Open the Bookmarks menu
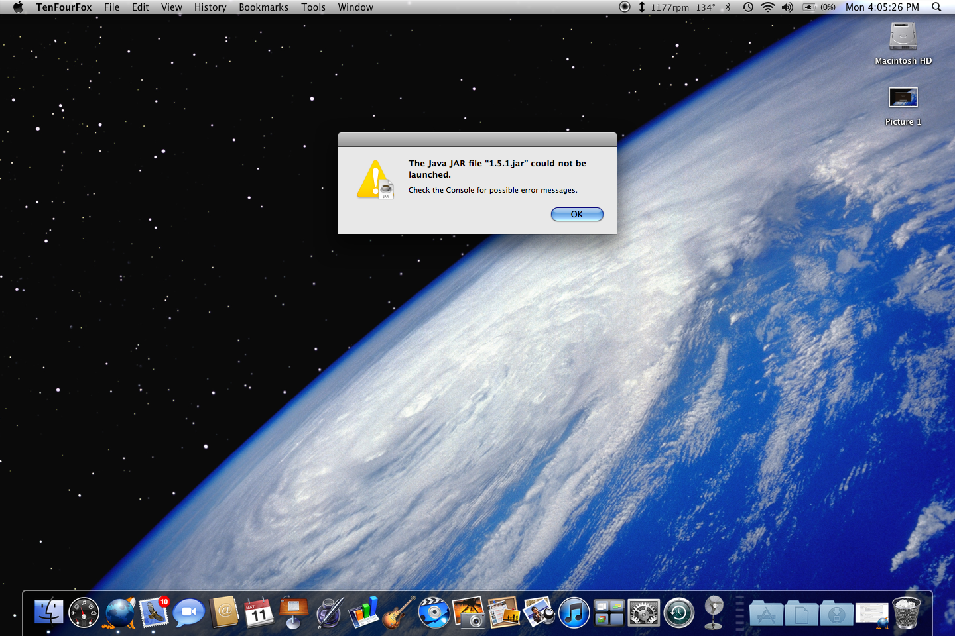 [x=263, y=7]
